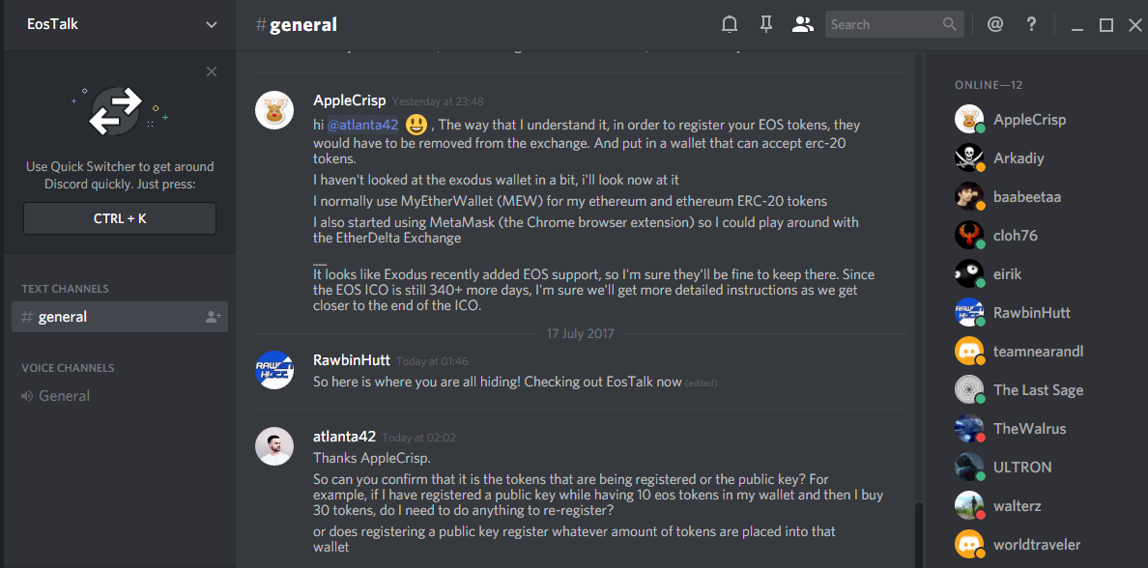Screen dimensions: 1148x568
Task: Focus the Search input field
Action: (x=881, y=25)
